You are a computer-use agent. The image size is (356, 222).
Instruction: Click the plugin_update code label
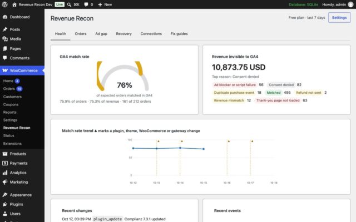[108, 219]
